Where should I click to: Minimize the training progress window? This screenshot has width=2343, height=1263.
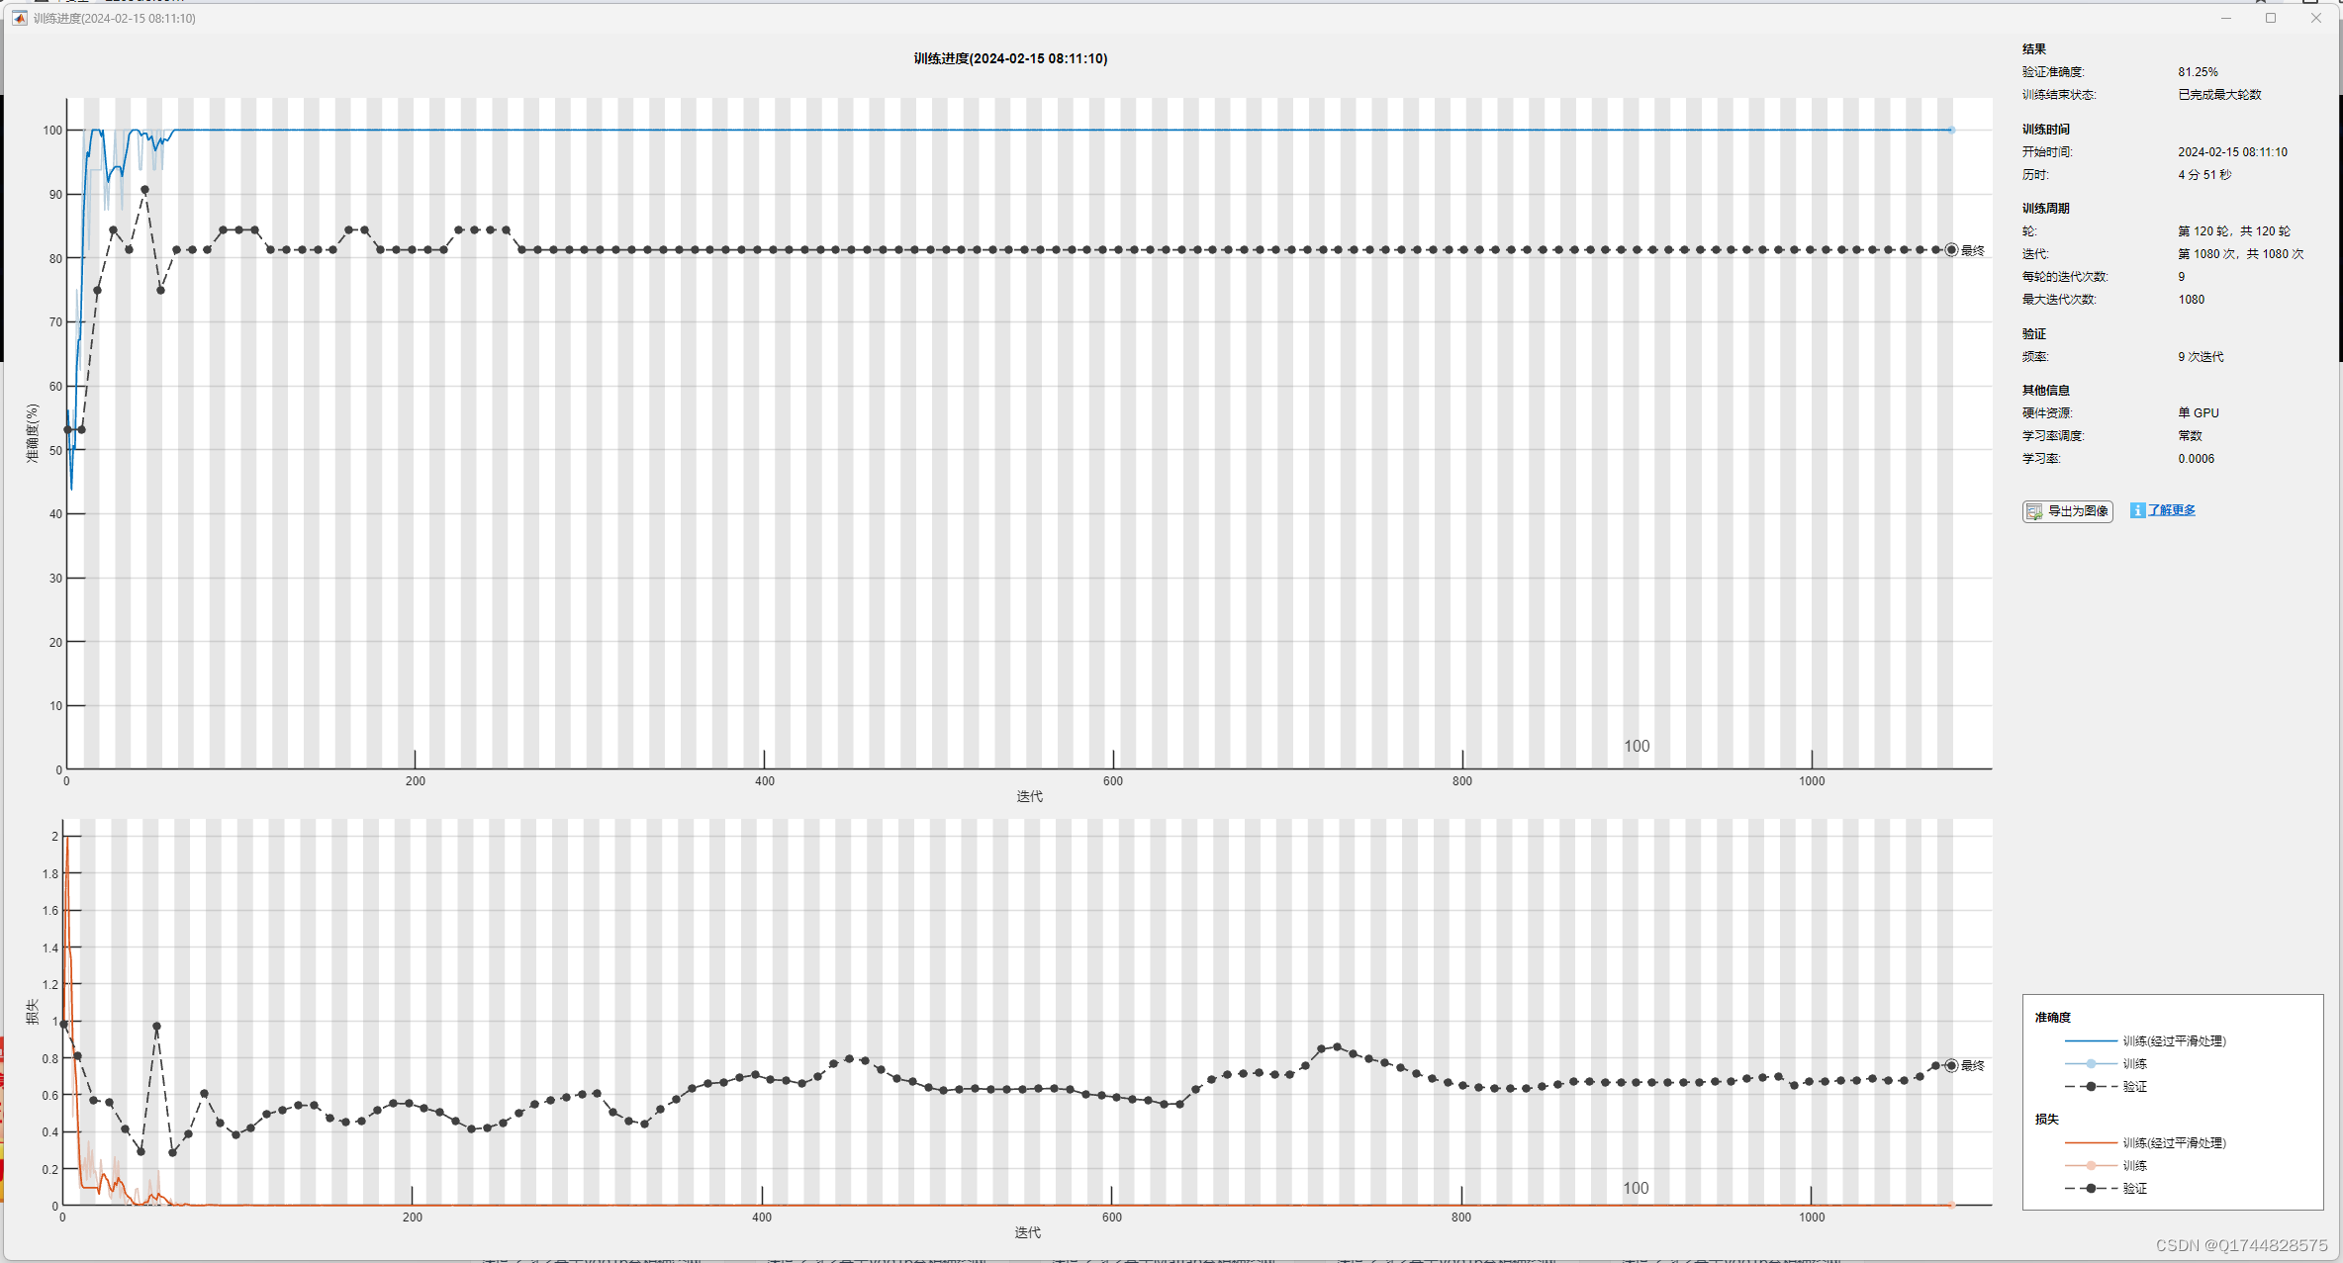click(x=2225, y=18)
